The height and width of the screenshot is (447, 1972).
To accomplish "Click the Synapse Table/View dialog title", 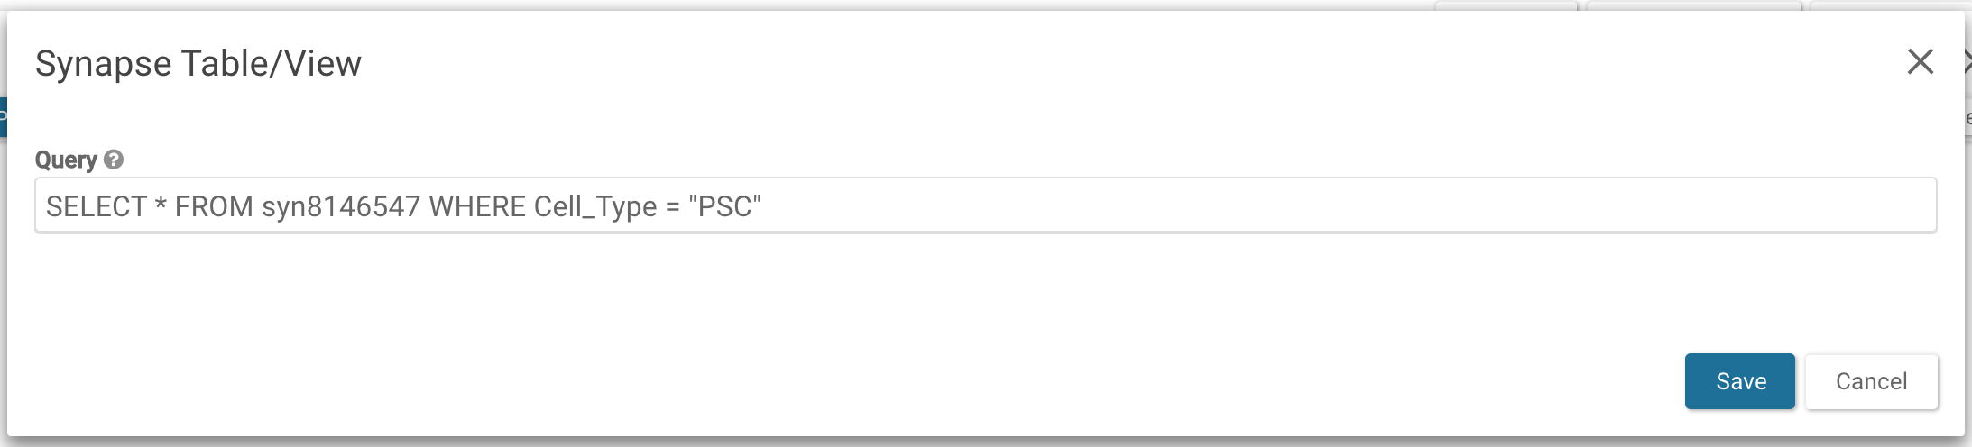I will click(198, 64).
